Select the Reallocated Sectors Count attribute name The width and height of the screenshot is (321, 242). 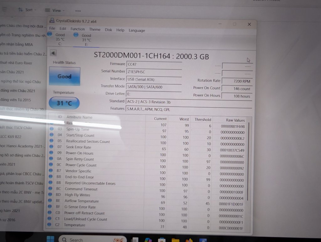[x=88, y=141]
